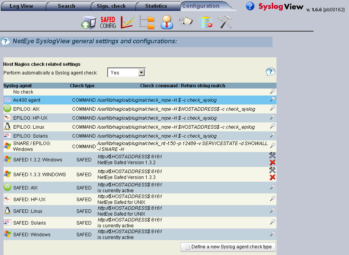Click the SNARE / EPILOG: Windows agent name
Image resolution: width=349 pixels, height=255 pixels.
coord(32,146)
